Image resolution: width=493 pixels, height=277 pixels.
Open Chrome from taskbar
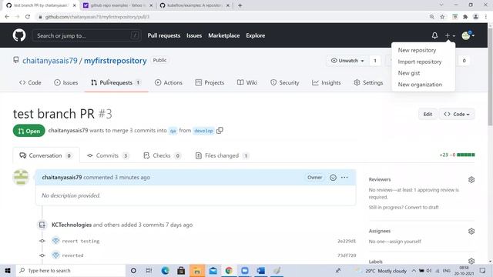[229, 270]
